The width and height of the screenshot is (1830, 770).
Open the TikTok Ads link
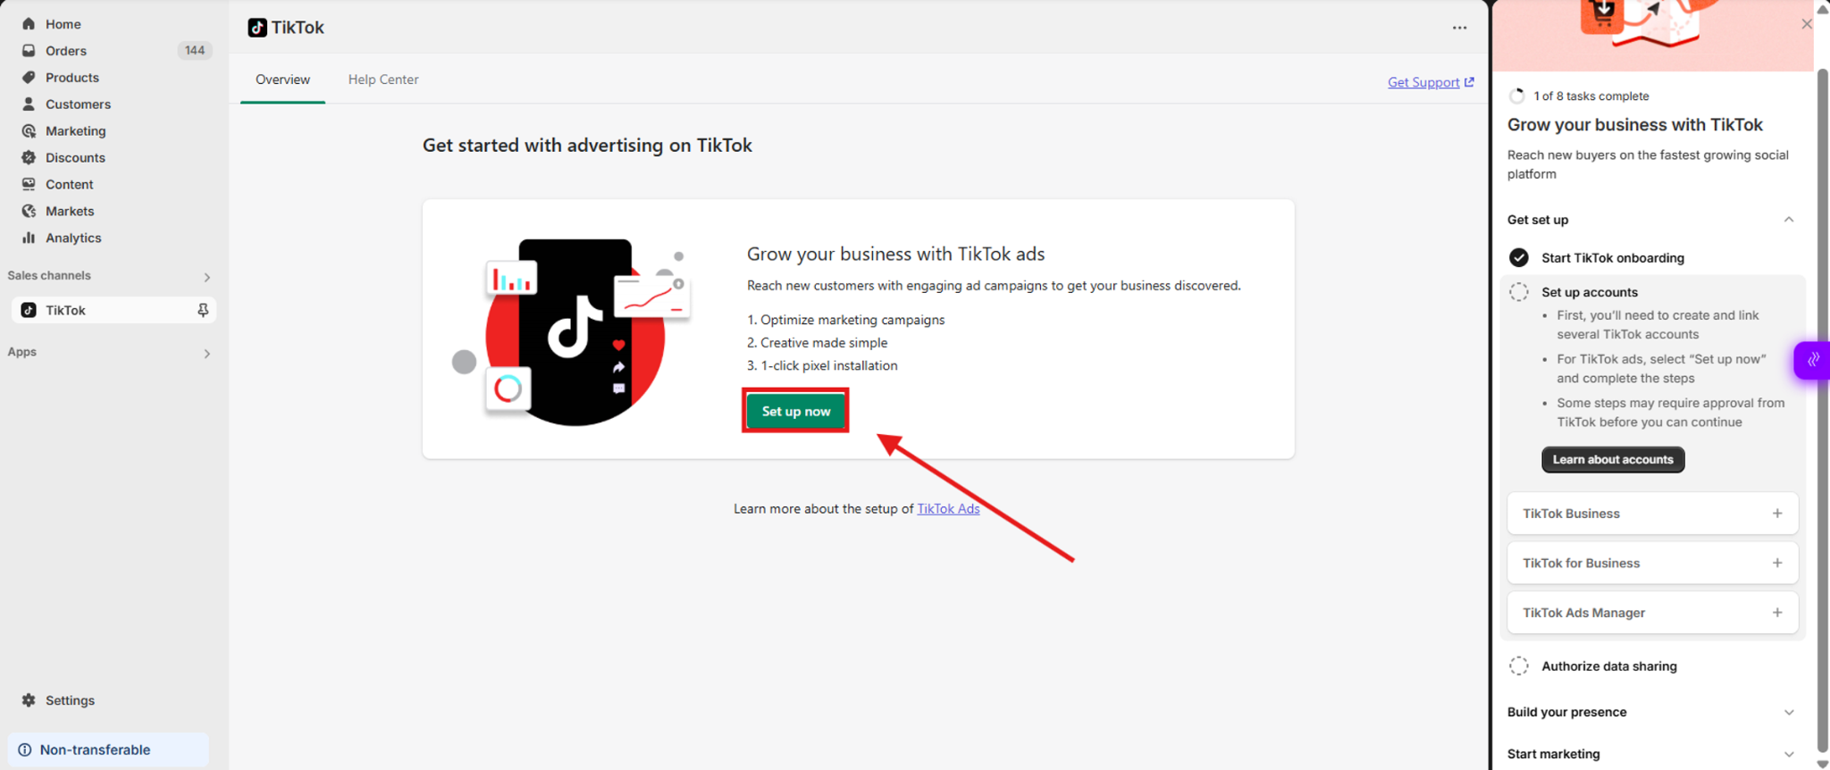(948, 509)
